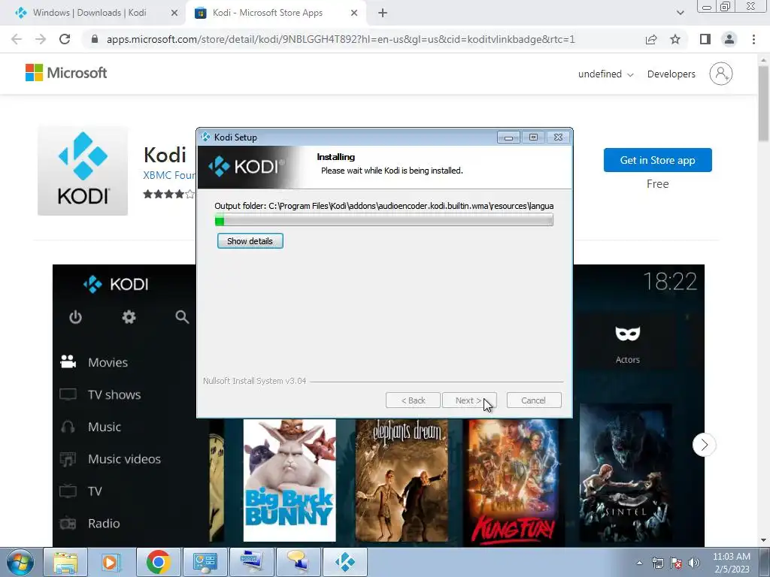The height and width of the screenshot is (577, 770).
Task: Click the Back button in Kodi Setup
Action: (x=413, y=400)
